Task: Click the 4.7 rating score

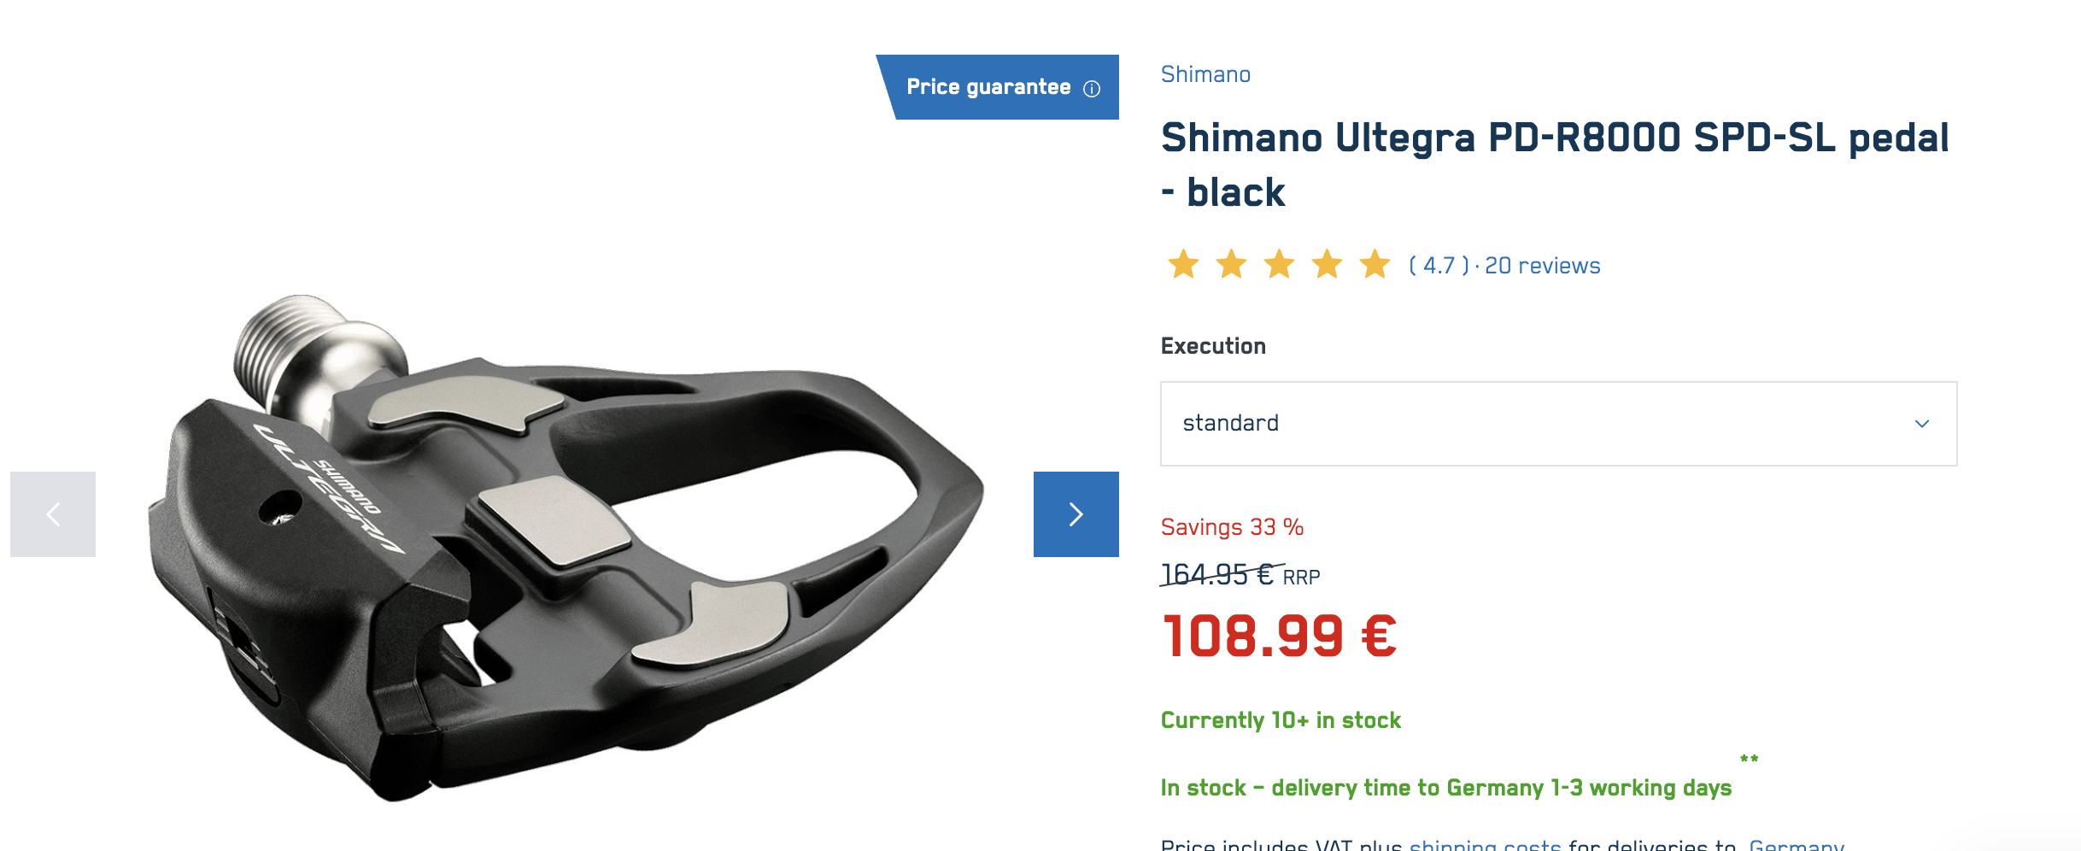Action: (1439, 266)
